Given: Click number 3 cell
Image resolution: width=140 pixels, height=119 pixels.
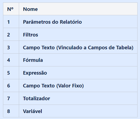Looking at the screenshot, I should click(11, 47).
